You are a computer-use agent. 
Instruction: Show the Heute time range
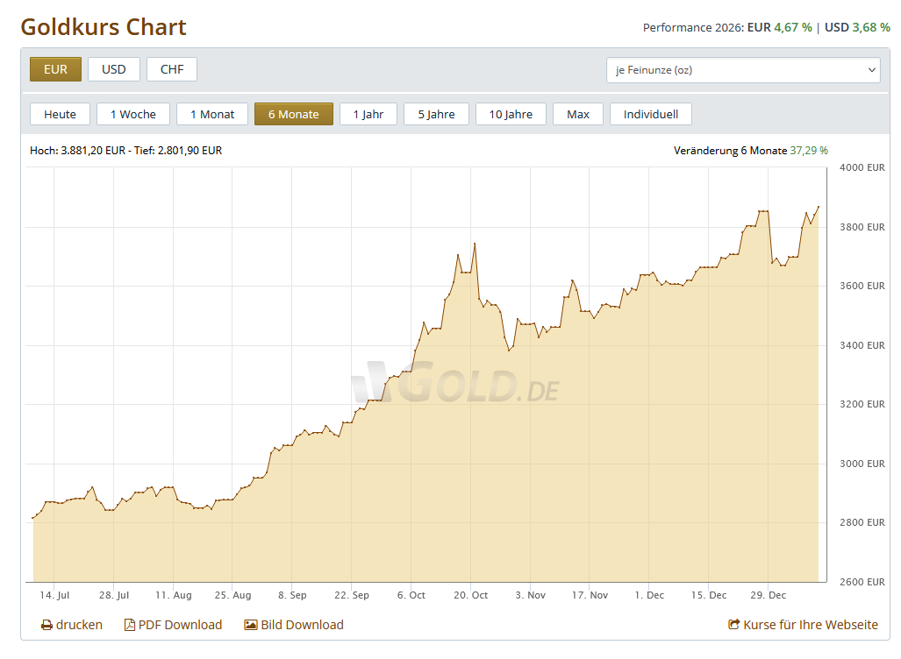(61, 114)
